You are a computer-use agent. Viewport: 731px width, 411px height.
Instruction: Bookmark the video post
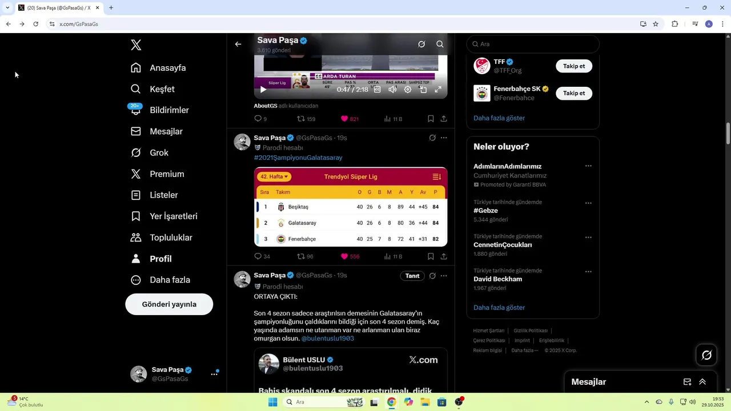(431, 119)
